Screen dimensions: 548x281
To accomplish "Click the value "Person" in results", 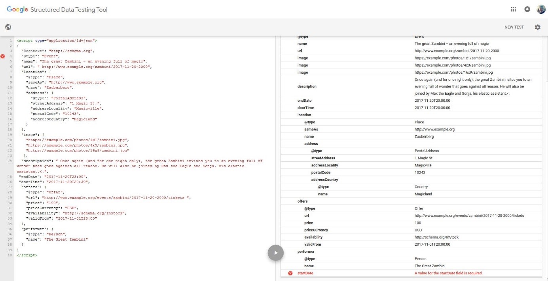I will click(420, 259).
